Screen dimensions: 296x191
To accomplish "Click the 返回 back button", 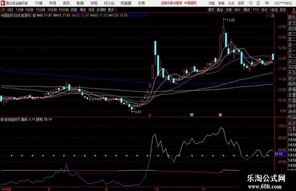I will (283, 10).
